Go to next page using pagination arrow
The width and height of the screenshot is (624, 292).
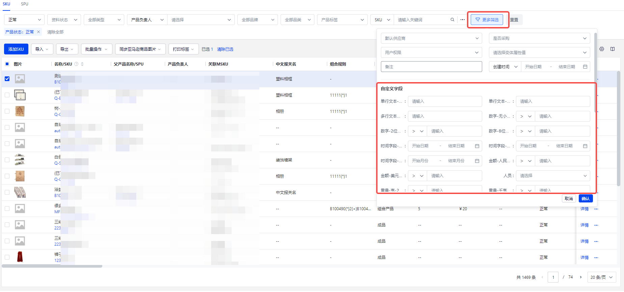[x=581, y=277]
